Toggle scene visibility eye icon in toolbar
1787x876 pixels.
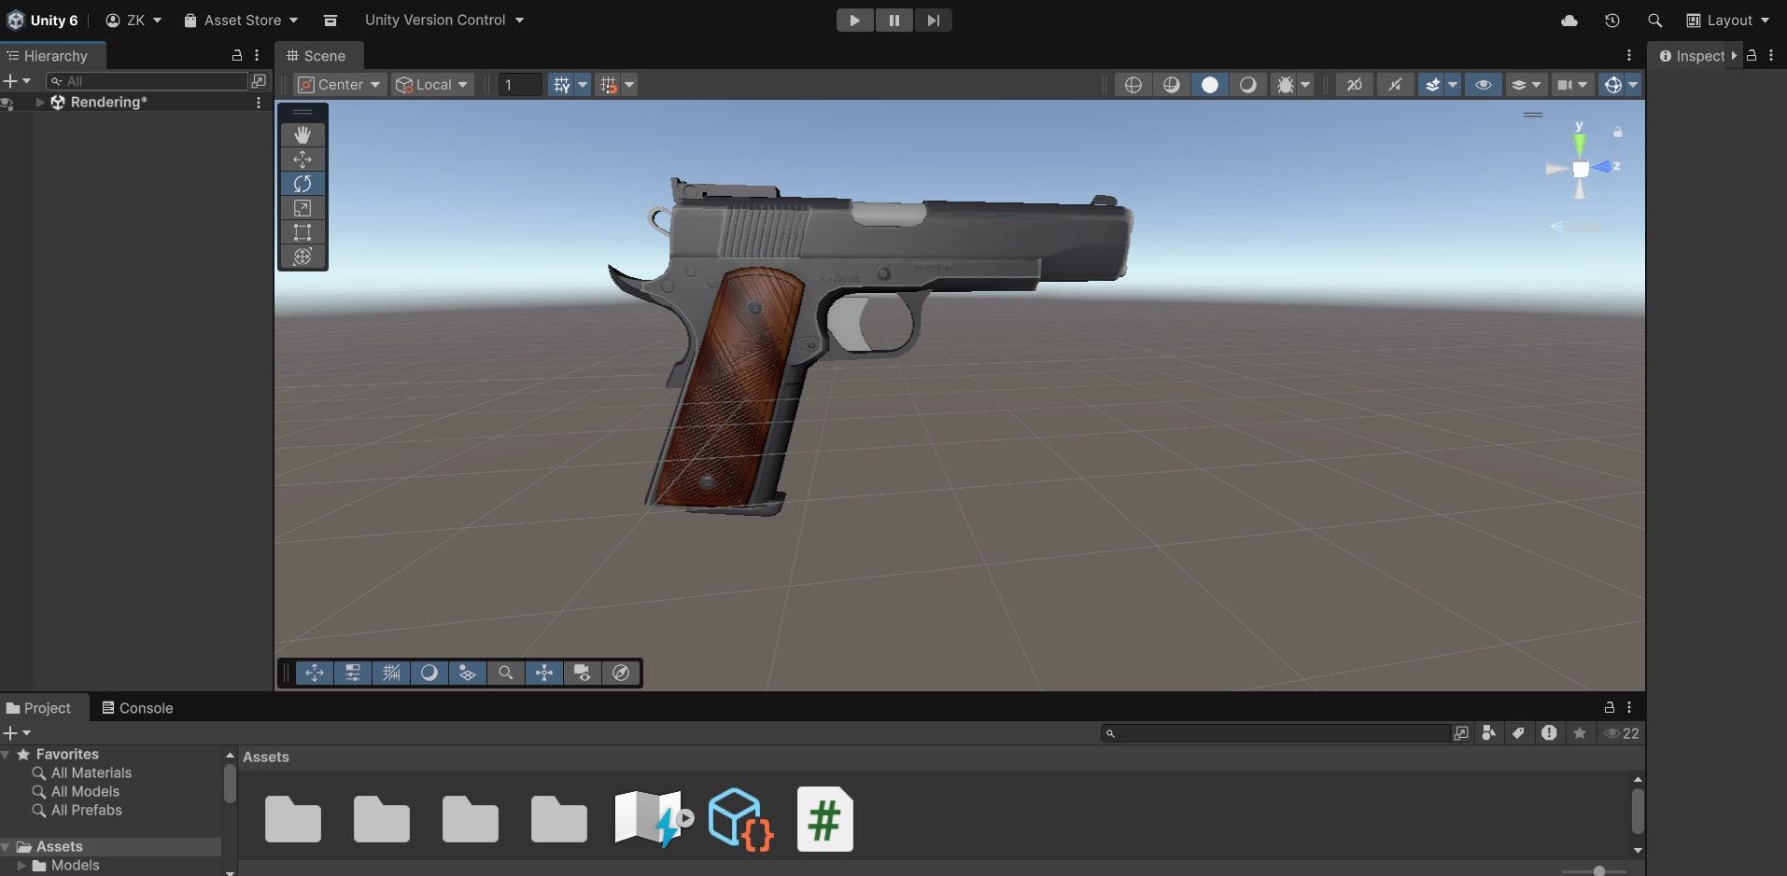pyautogui.click(x=1483, y=85)
